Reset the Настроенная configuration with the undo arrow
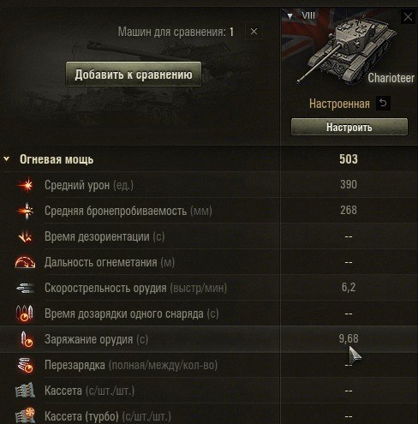The image size is (418, 424). [383, 103]
